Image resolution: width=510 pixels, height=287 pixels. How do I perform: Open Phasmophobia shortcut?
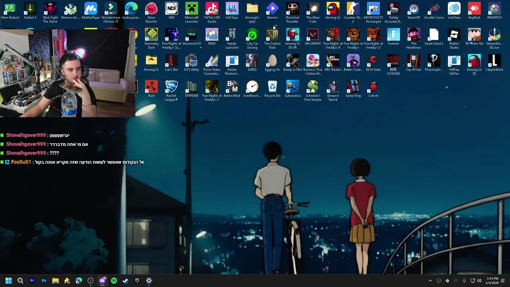pos(434,63)
